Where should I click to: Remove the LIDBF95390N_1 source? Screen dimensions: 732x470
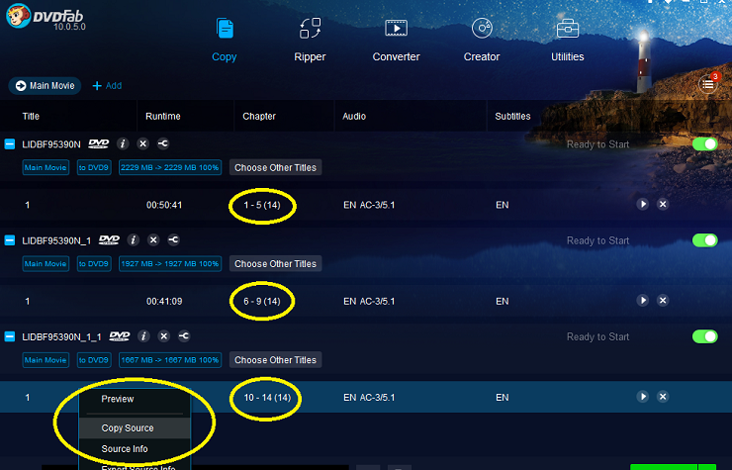153,240
